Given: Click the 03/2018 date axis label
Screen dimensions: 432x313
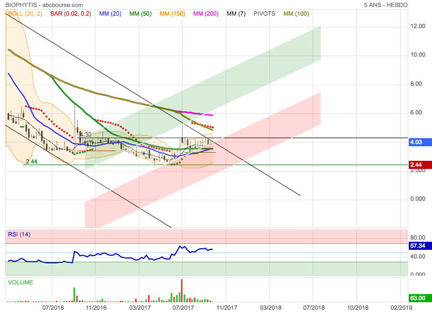Looking at the screenshot, I should [271, 308].
